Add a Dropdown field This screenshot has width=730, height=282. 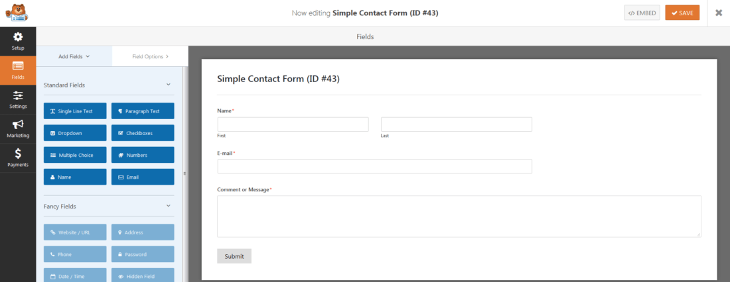[x=75, y=133]
